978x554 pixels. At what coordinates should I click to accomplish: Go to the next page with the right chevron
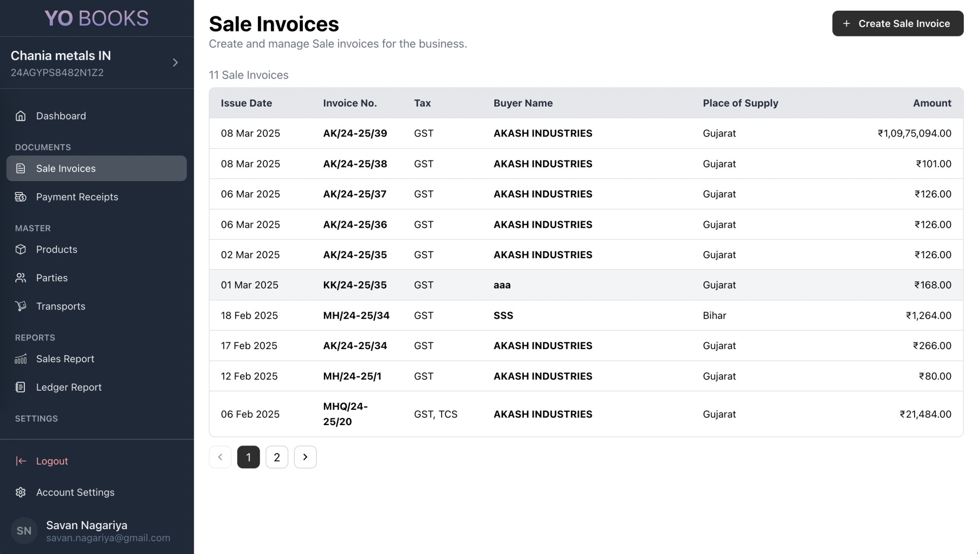tap(305, 457)
